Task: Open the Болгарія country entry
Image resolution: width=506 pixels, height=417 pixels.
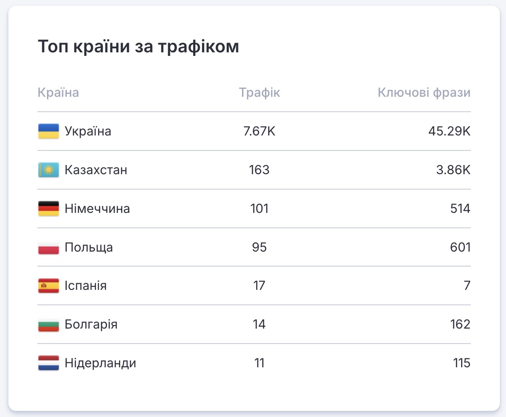Action: pos(91,325)
